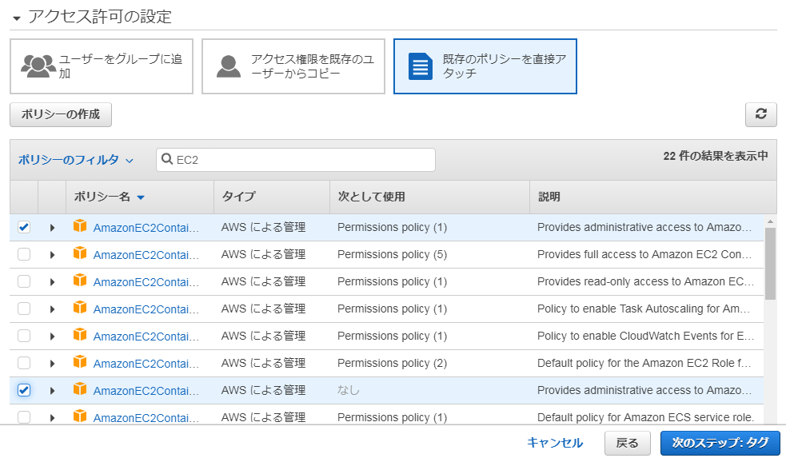Click Permissions policy (2) cell
The height and width of the screenshot is (458, 786).
pyautogui.click(x=392, y=363)
